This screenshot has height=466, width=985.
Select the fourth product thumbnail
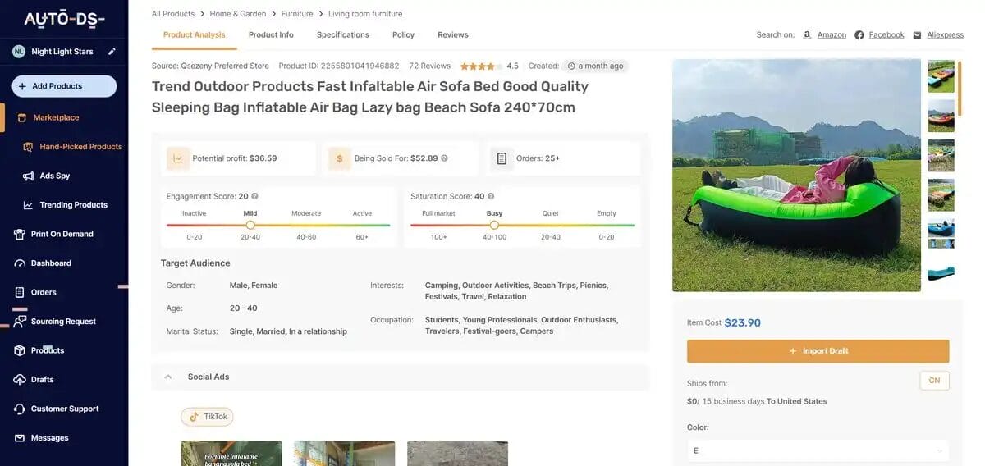coord(941,194)
